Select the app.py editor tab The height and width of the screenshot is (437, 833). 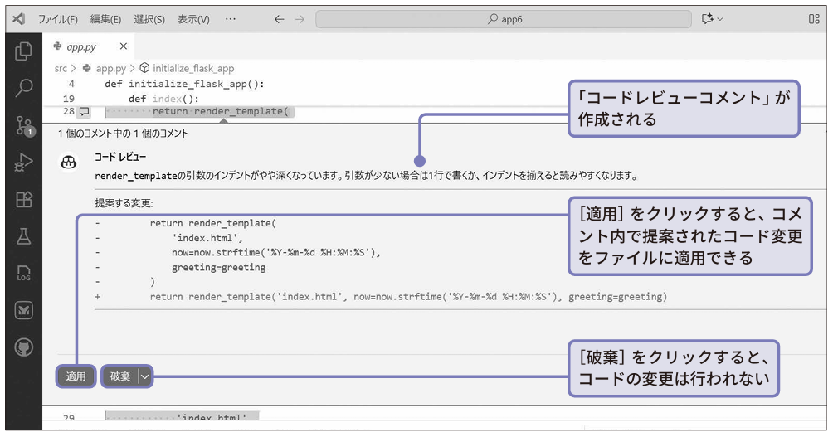pos(88,46)
